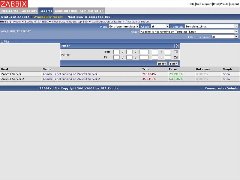
Task: Open Configuration of items history breadcrumb
Action: (x=107, y=22)
